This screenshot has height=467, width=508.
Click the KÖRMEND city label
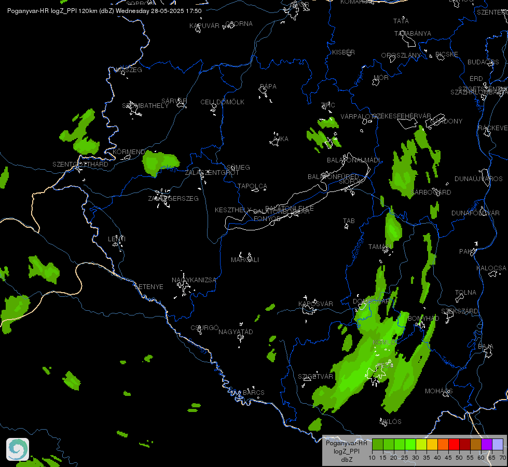point(129,152)
